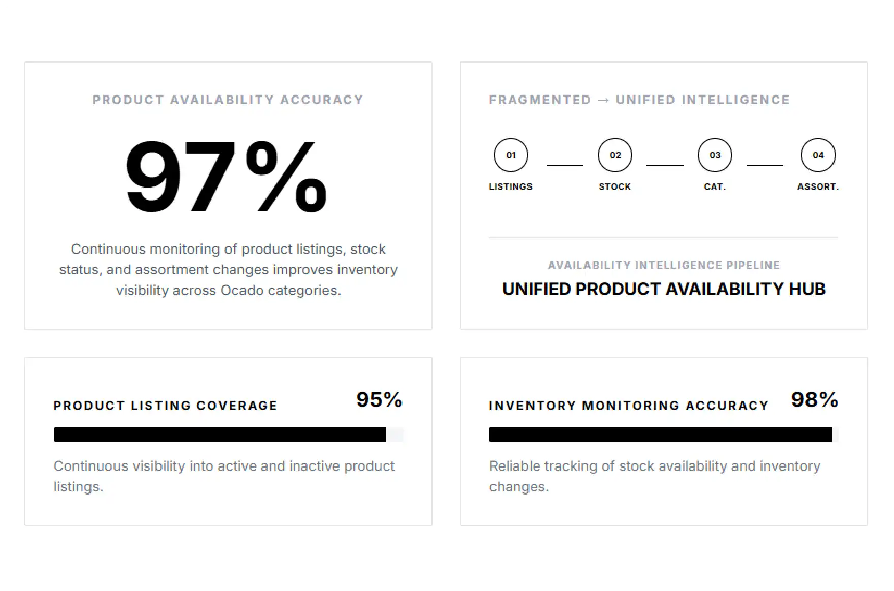Click the Inventory Monitoring Accuracy label
The height and width of the screenshot is (591, 894).
click(628, 406)
